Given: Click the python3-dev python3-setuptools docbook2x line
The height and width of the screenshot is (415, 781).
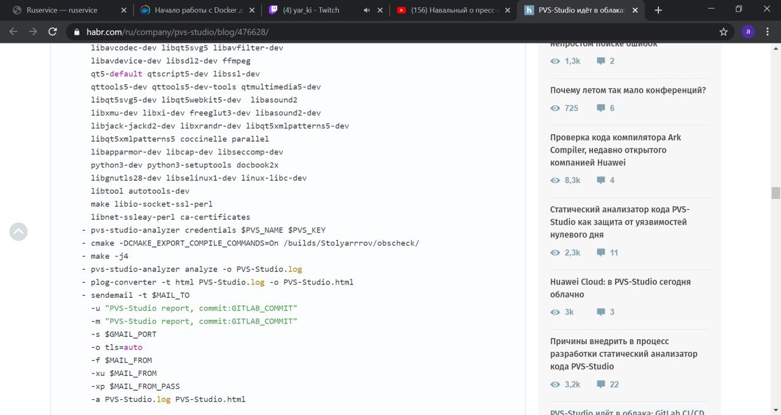Looking at the screenshot, I should point(185,165).
